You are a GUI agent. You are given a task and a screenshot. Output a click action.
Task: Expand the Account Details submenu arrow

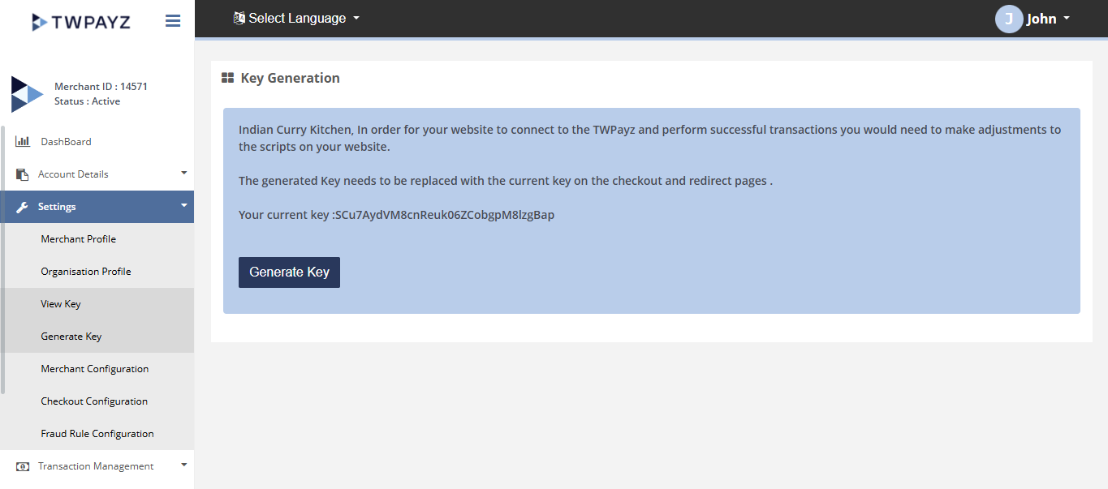(183, 173)
